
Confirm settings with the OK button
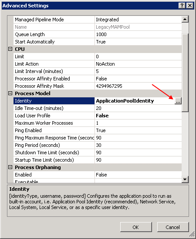(136, 227)
